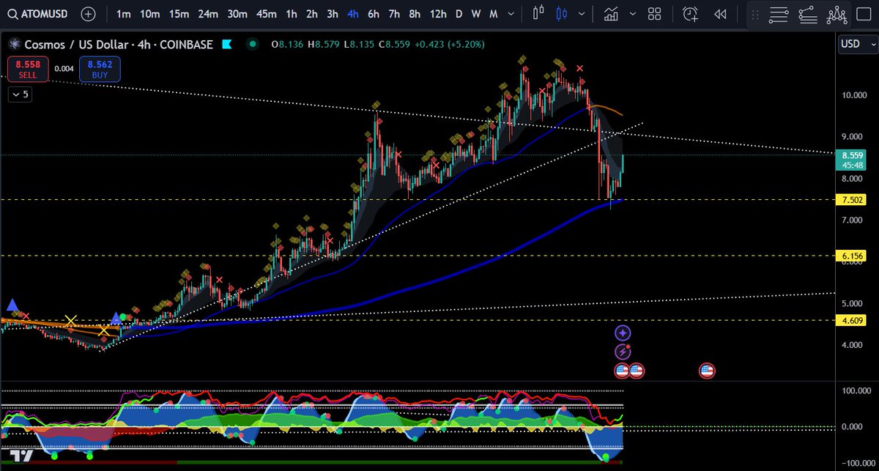Open the isolated US flag economic event marker
This screenshot has height=471, width=879.
tap(707, 371)
